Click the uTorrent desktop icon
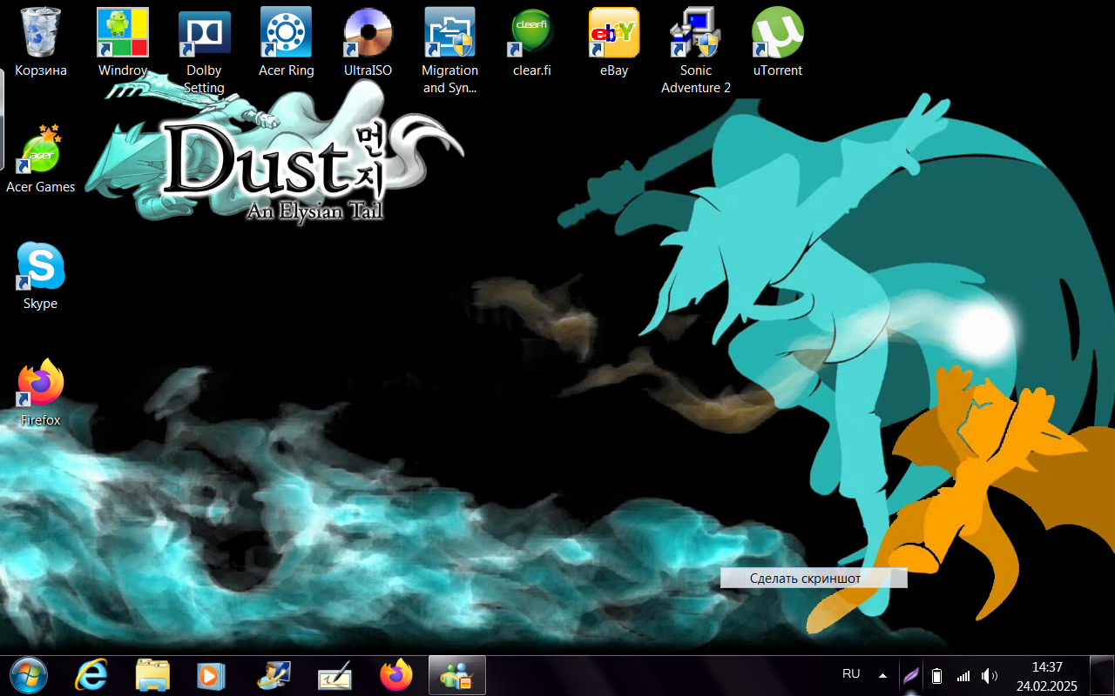The width and height of the screenshot is (1115, 696). click(x=778, y=42)
